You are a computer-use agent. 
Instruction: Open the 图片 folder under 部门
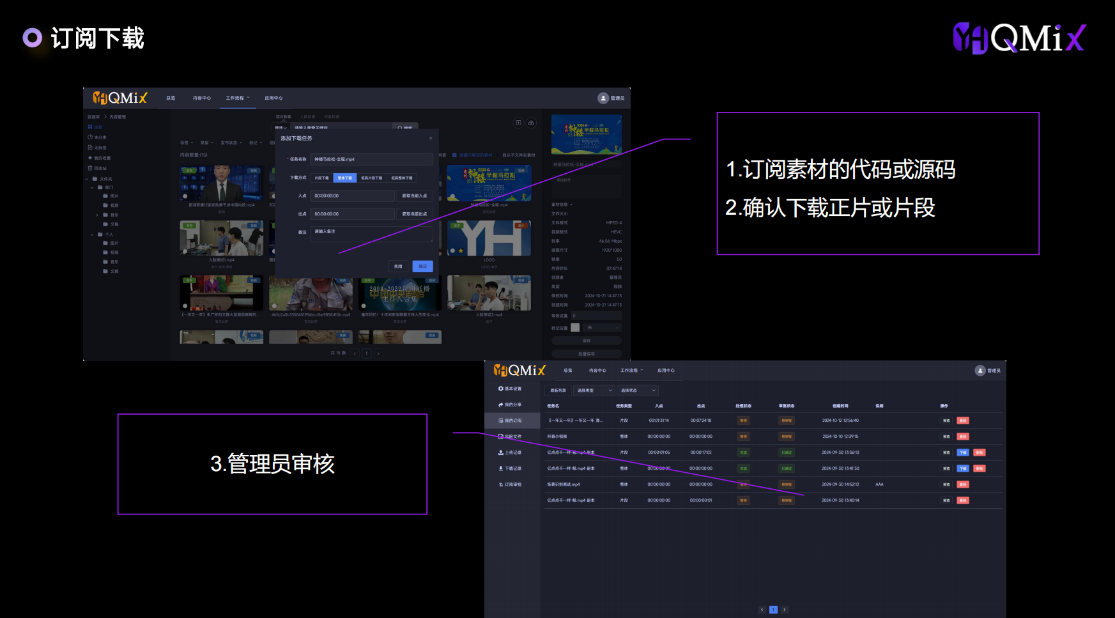111,196
